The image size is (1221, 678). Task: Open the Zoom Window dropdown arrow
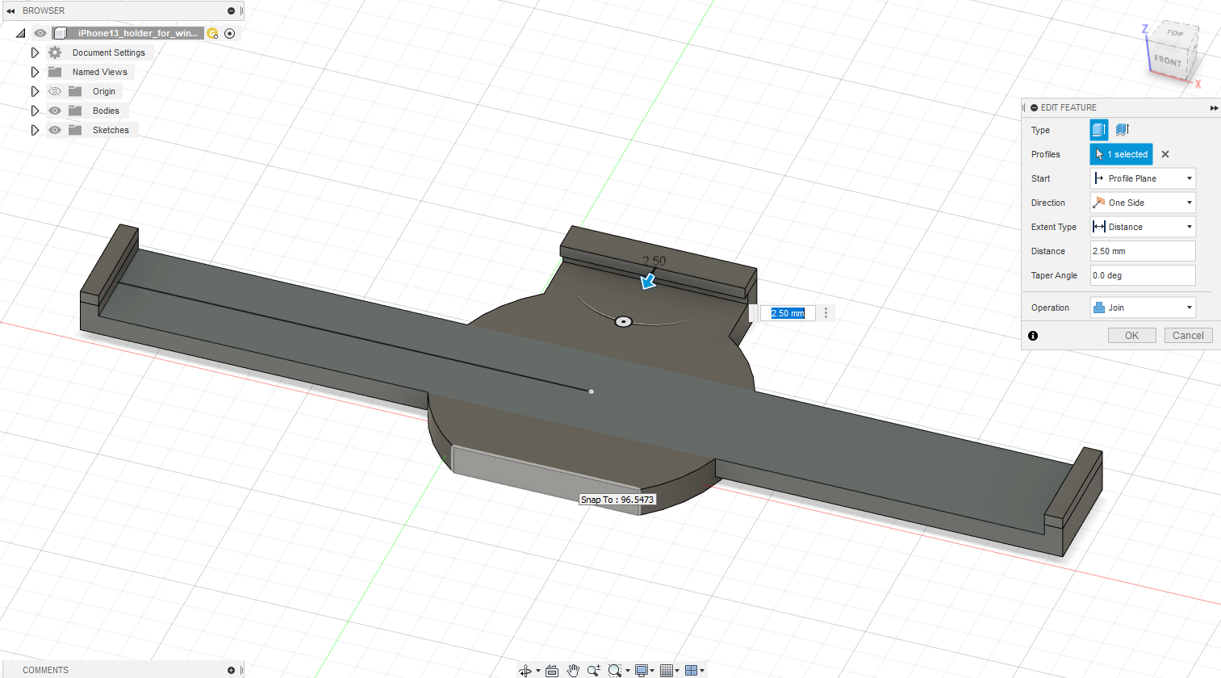pos(627,671)
